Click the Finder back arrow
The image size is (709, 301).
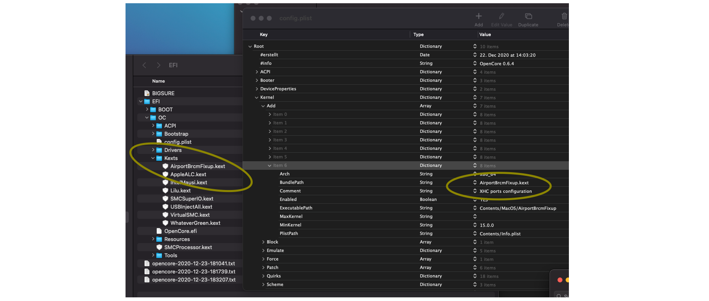tap(144, 65)
